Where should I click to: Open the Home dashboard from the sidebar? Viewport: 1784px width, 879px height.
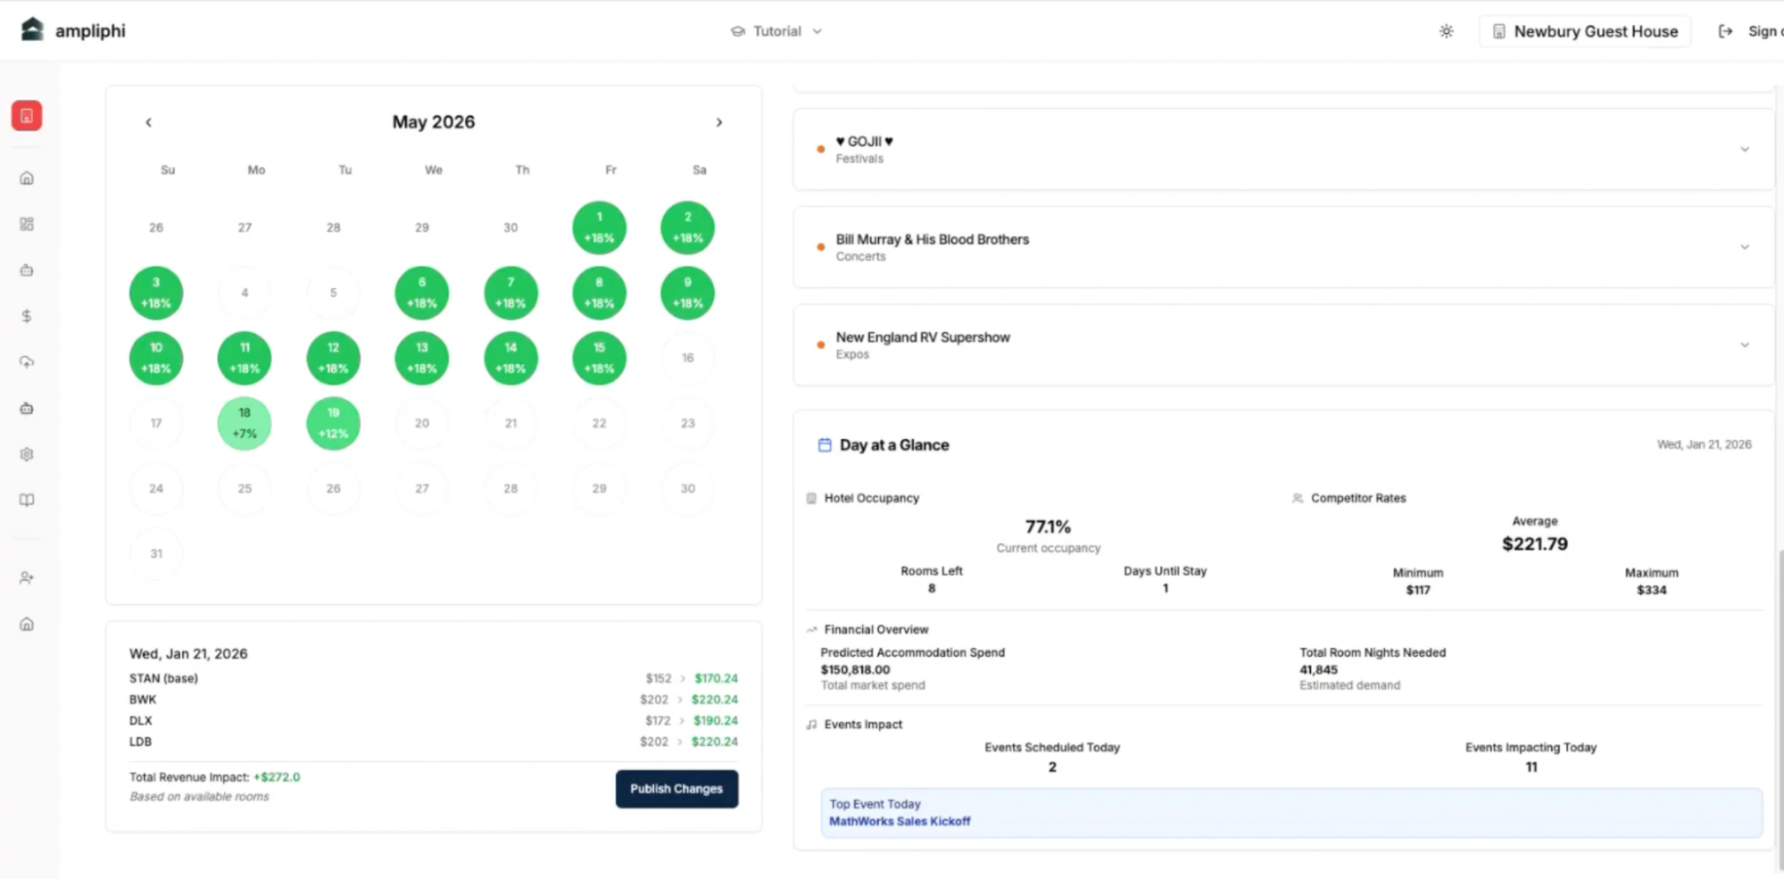[x=27, y=178]
